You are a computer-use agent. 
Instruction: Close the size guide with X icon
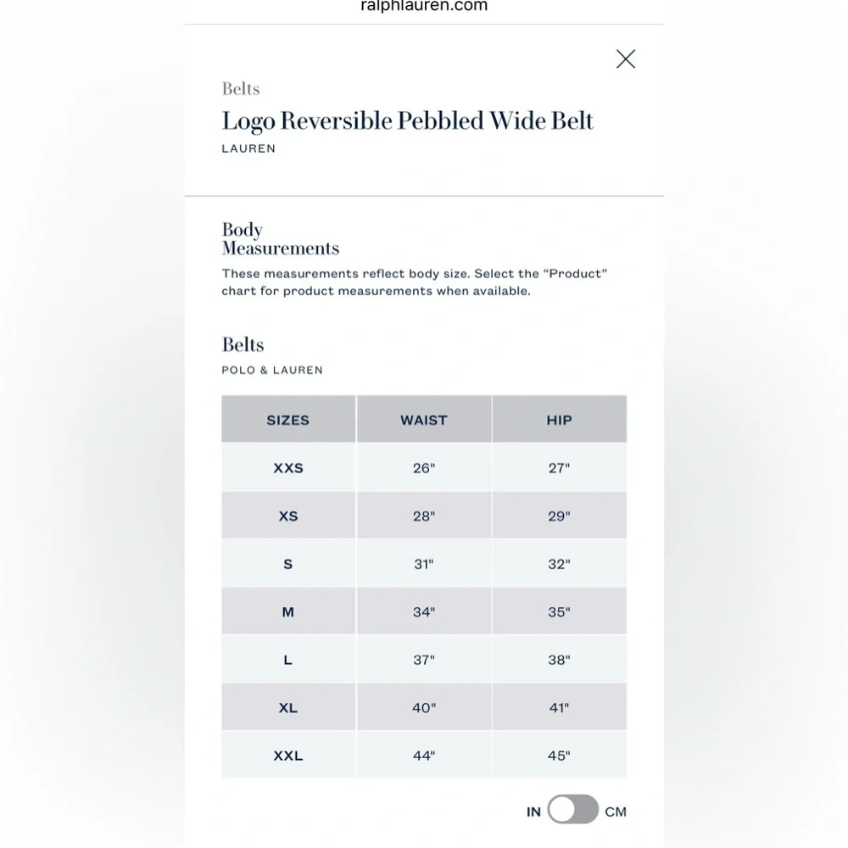coord(626,59)
